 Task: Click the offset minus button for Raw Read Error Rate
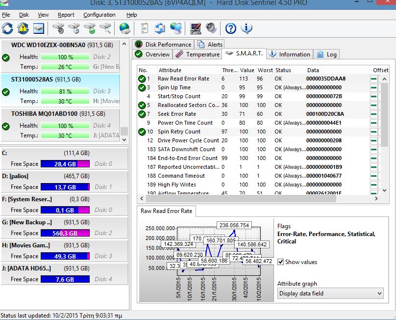[x=374, y=79]
